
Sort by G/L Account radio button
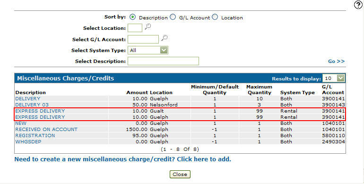[x=173, y=17]
